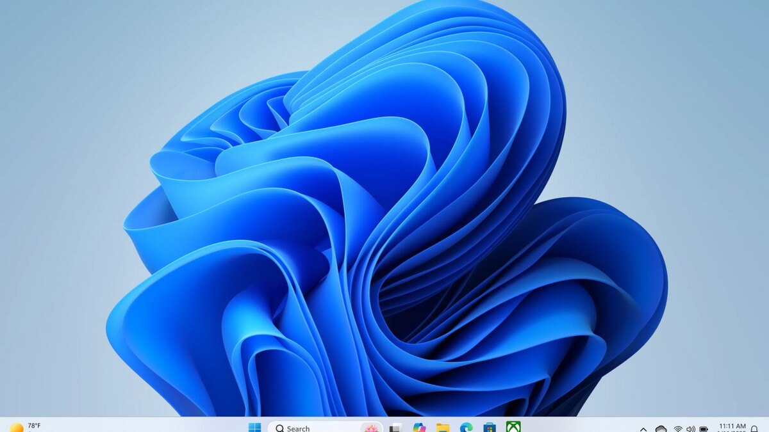Viewport: 769px width, 432px height.
Task: Click inside the taskbar Search box
Action: [x=314, y=428]
